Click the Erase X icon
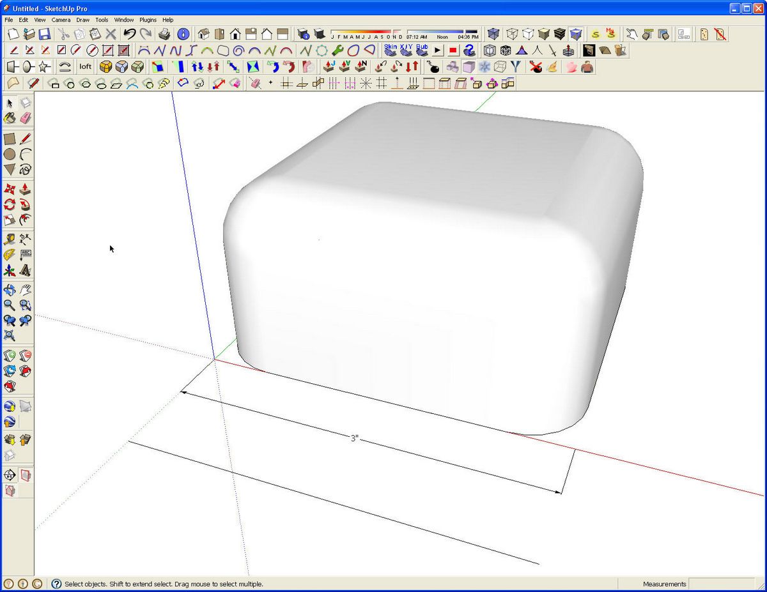 click(x=111, y=34)
